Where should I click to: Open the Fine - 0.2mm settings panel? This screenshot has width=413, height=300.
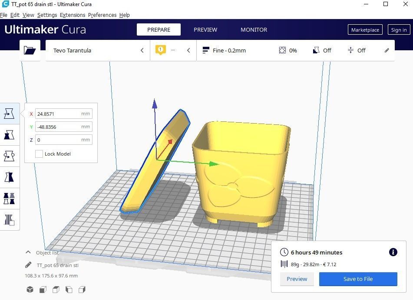point(295,50)
